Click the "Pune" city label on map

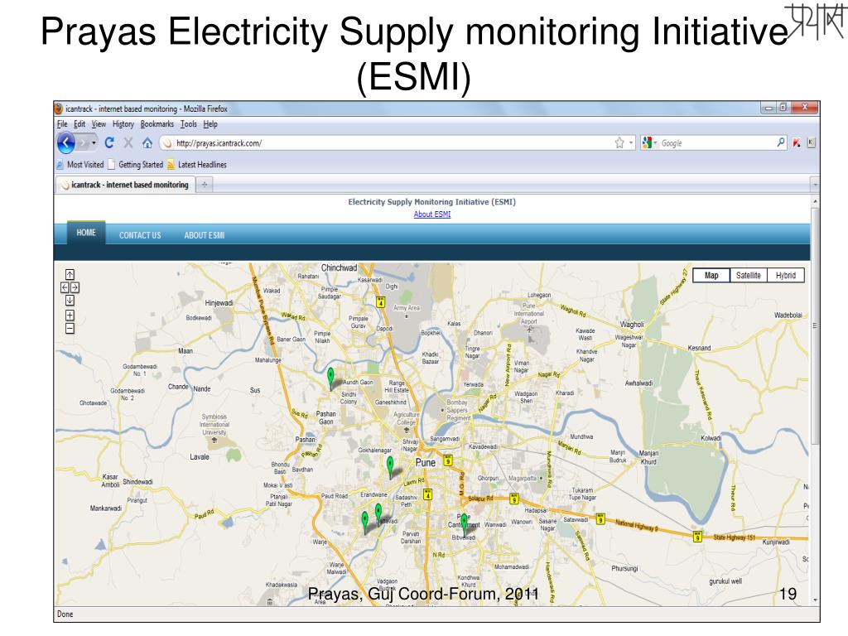(x=425, y=462)
